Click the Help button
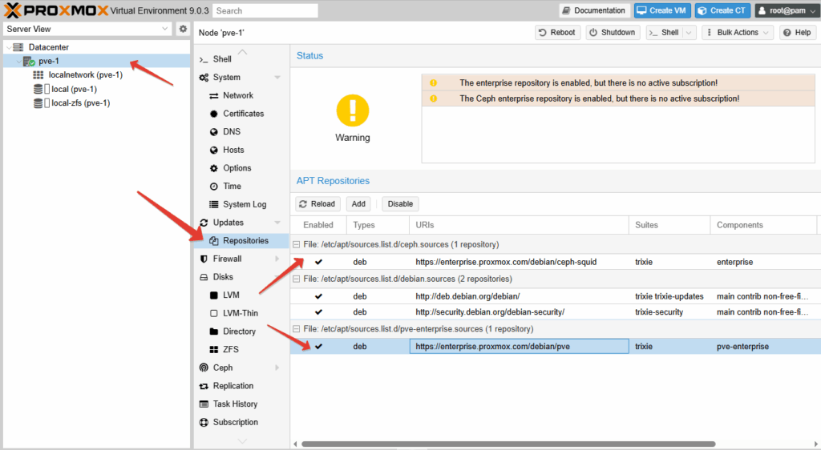 click(x=798, y=32)
